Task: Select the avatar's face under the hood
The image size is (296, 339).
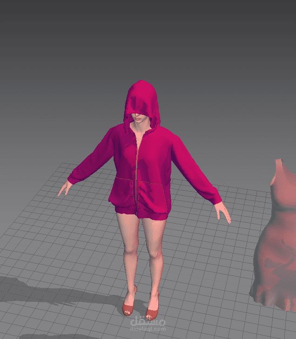Action: pyautogui.click(x=139, y=118)
